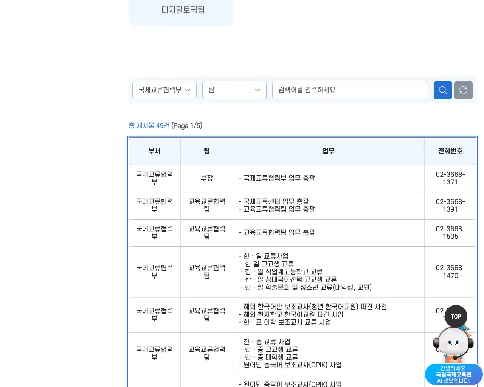This screenshot has width=484, height=387.
Task: Click the blue magnifier search button
Action: pyautogui.click(x=443, y=90)
